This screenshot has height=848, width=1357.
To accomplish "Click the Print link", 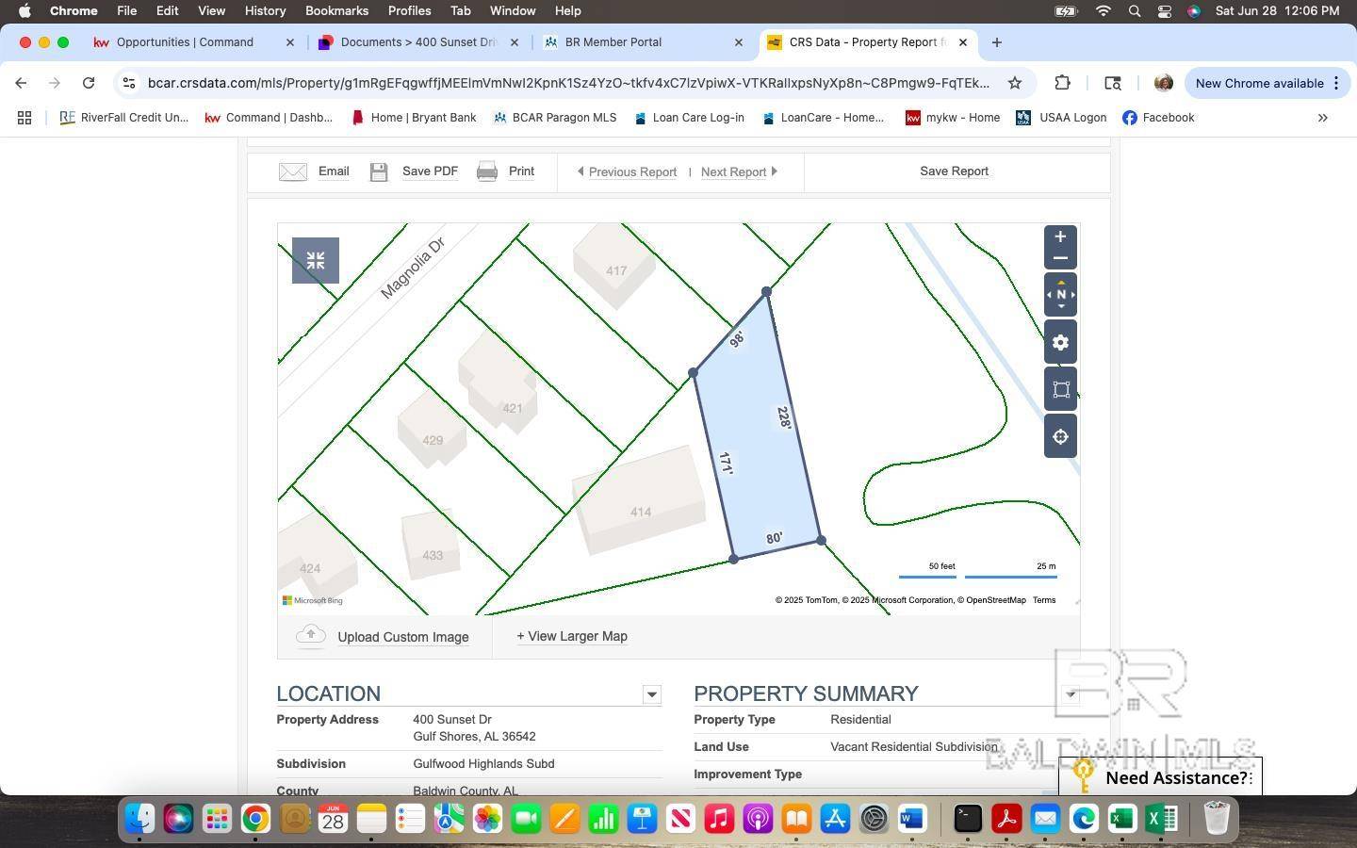I will [x=521, y=171].
